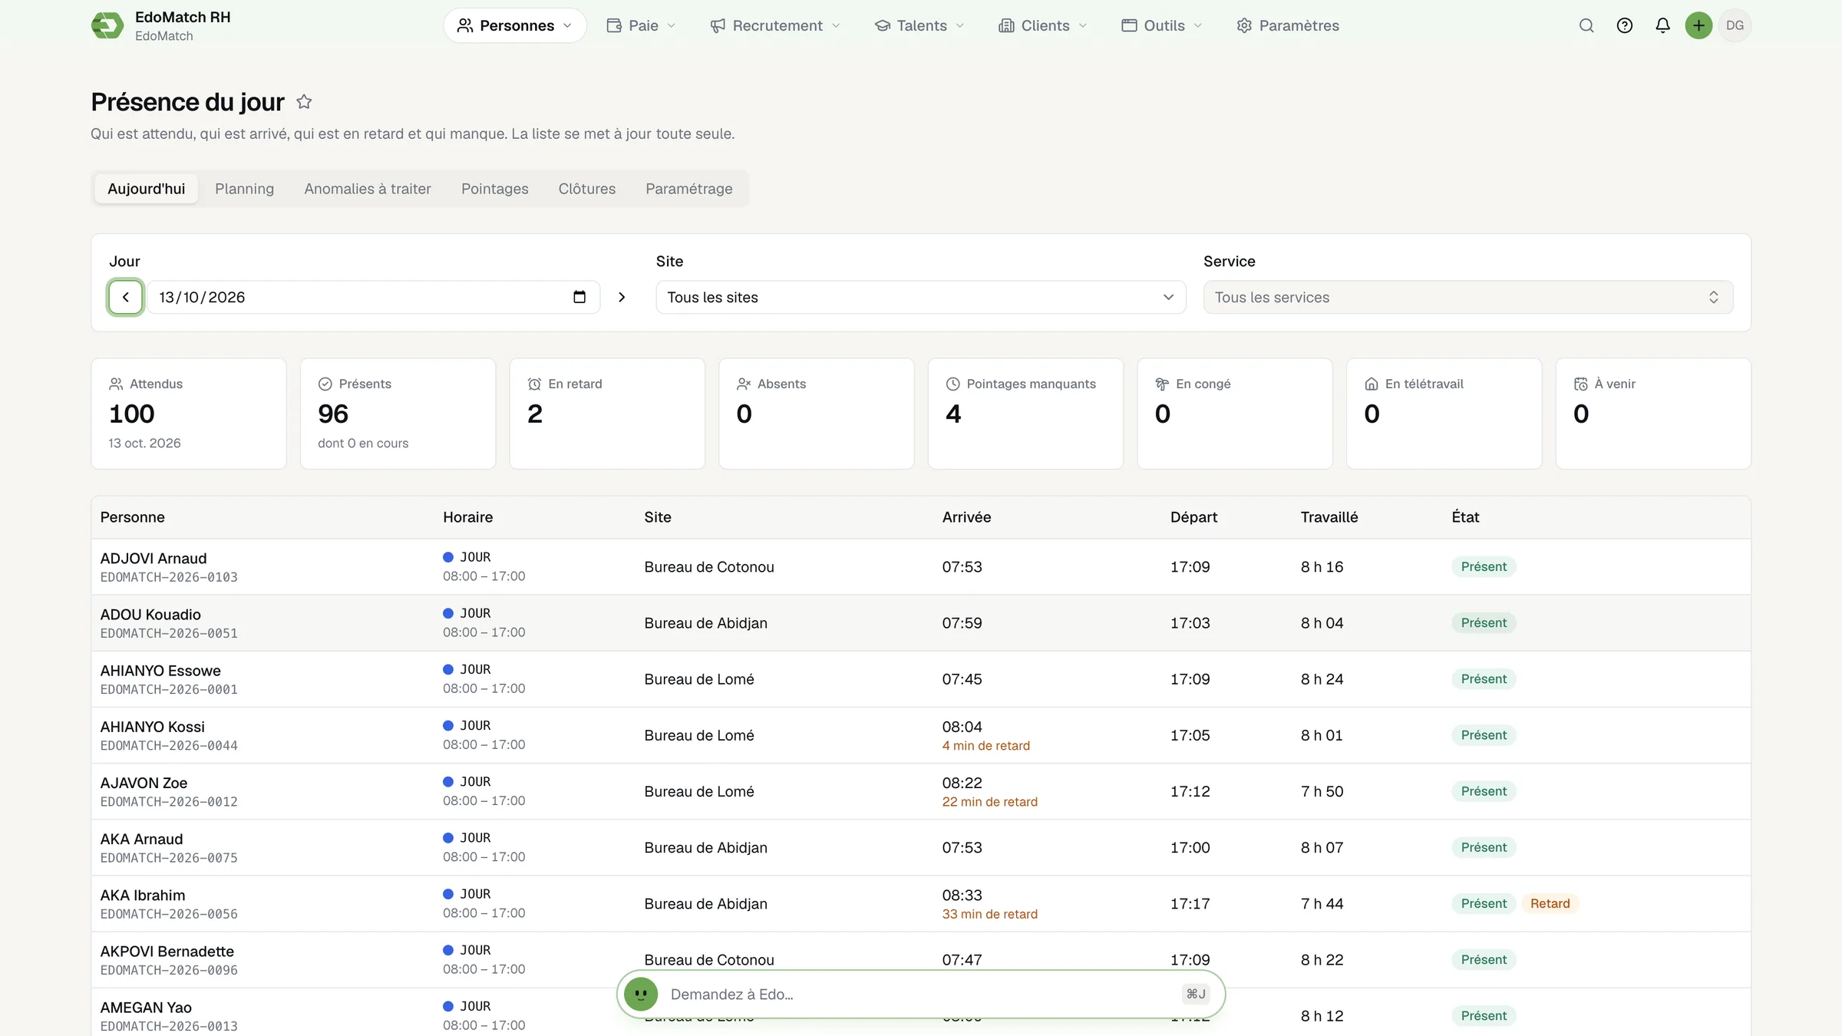Image resolution: width=1842 pixels, height=1036 pixels.
Task: Open Paramètres in the top navigation
Action: (x=1288, y=25)
